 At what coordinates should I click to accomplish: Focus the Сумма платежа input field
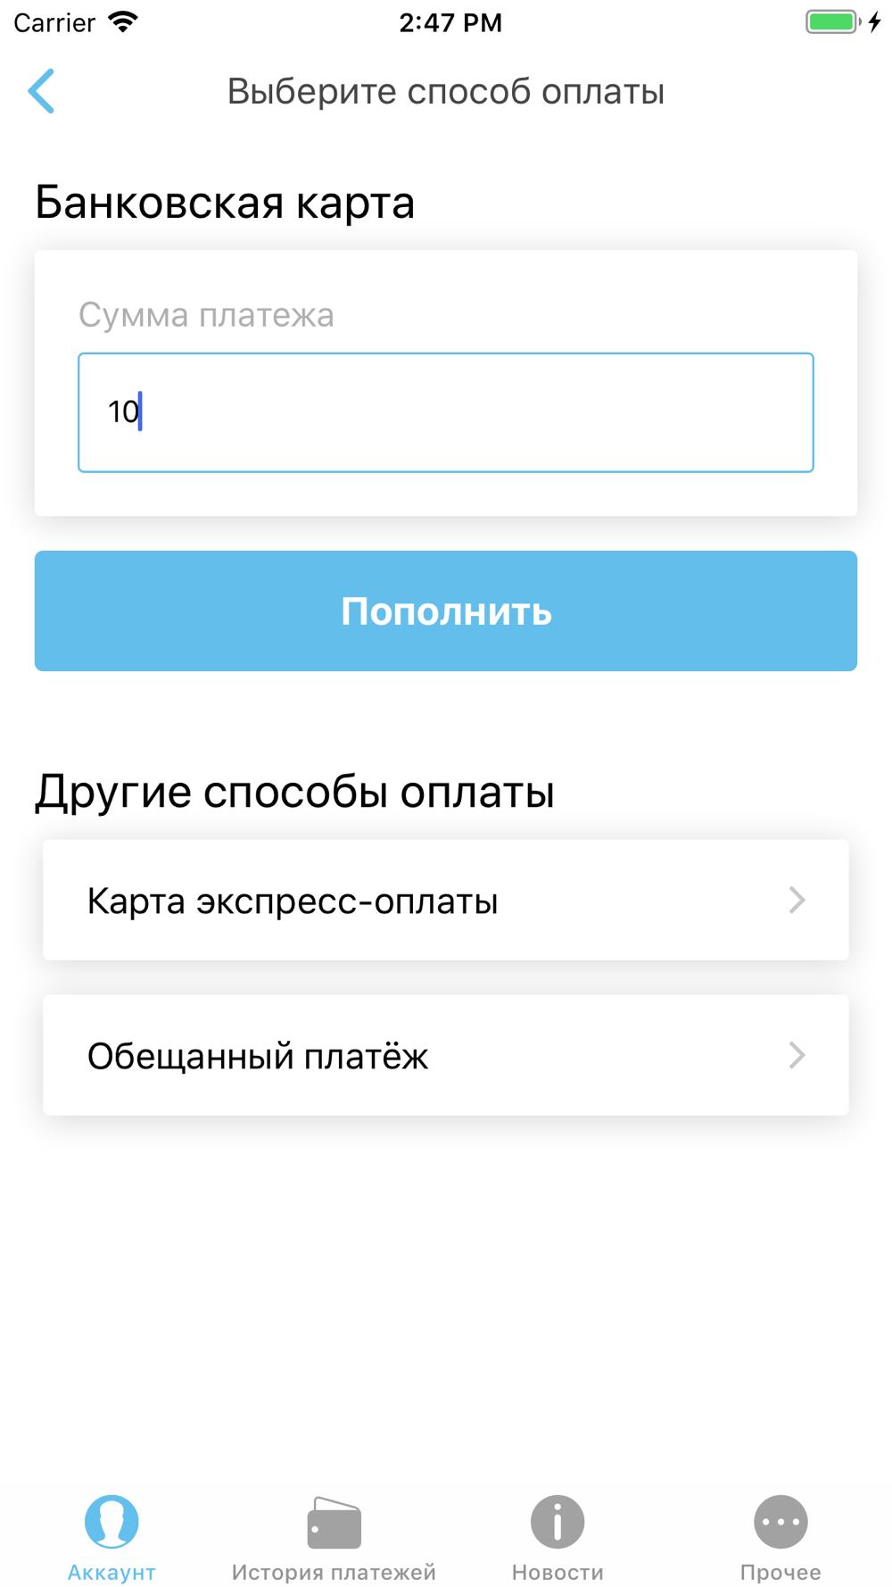click(446, 412)
